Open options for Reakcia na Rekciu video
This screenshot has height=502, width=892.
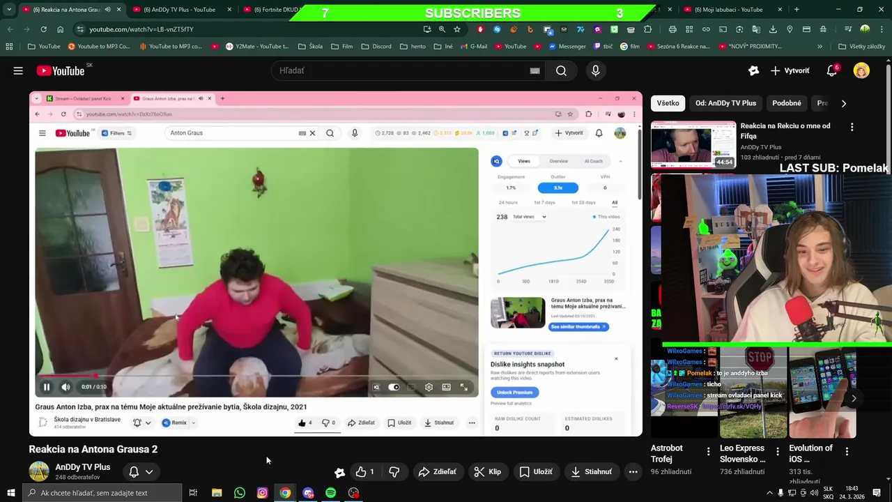[x=852, y=127]
